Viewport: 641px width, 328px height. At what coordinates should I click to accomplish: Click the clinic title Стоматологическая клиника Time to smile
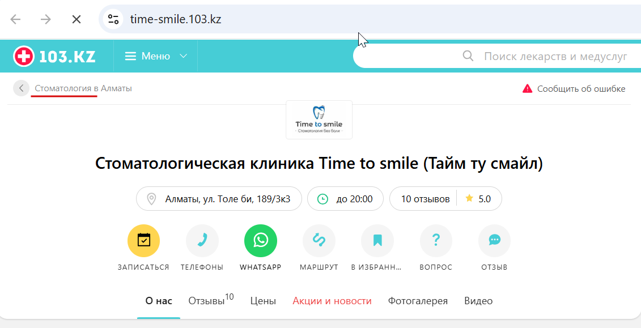pyautogui.click(x=319, y=163)
